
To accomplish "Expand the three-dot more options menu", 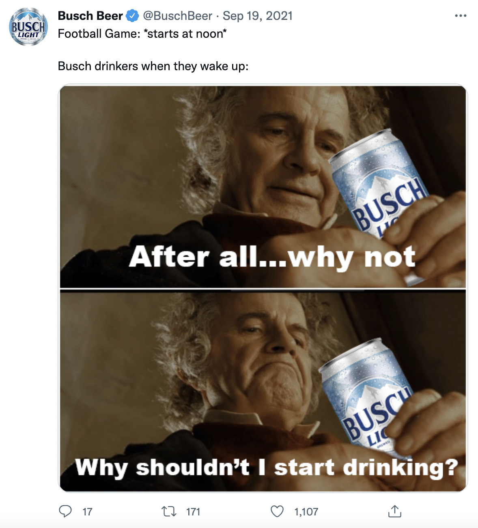I will coord(461,16).
